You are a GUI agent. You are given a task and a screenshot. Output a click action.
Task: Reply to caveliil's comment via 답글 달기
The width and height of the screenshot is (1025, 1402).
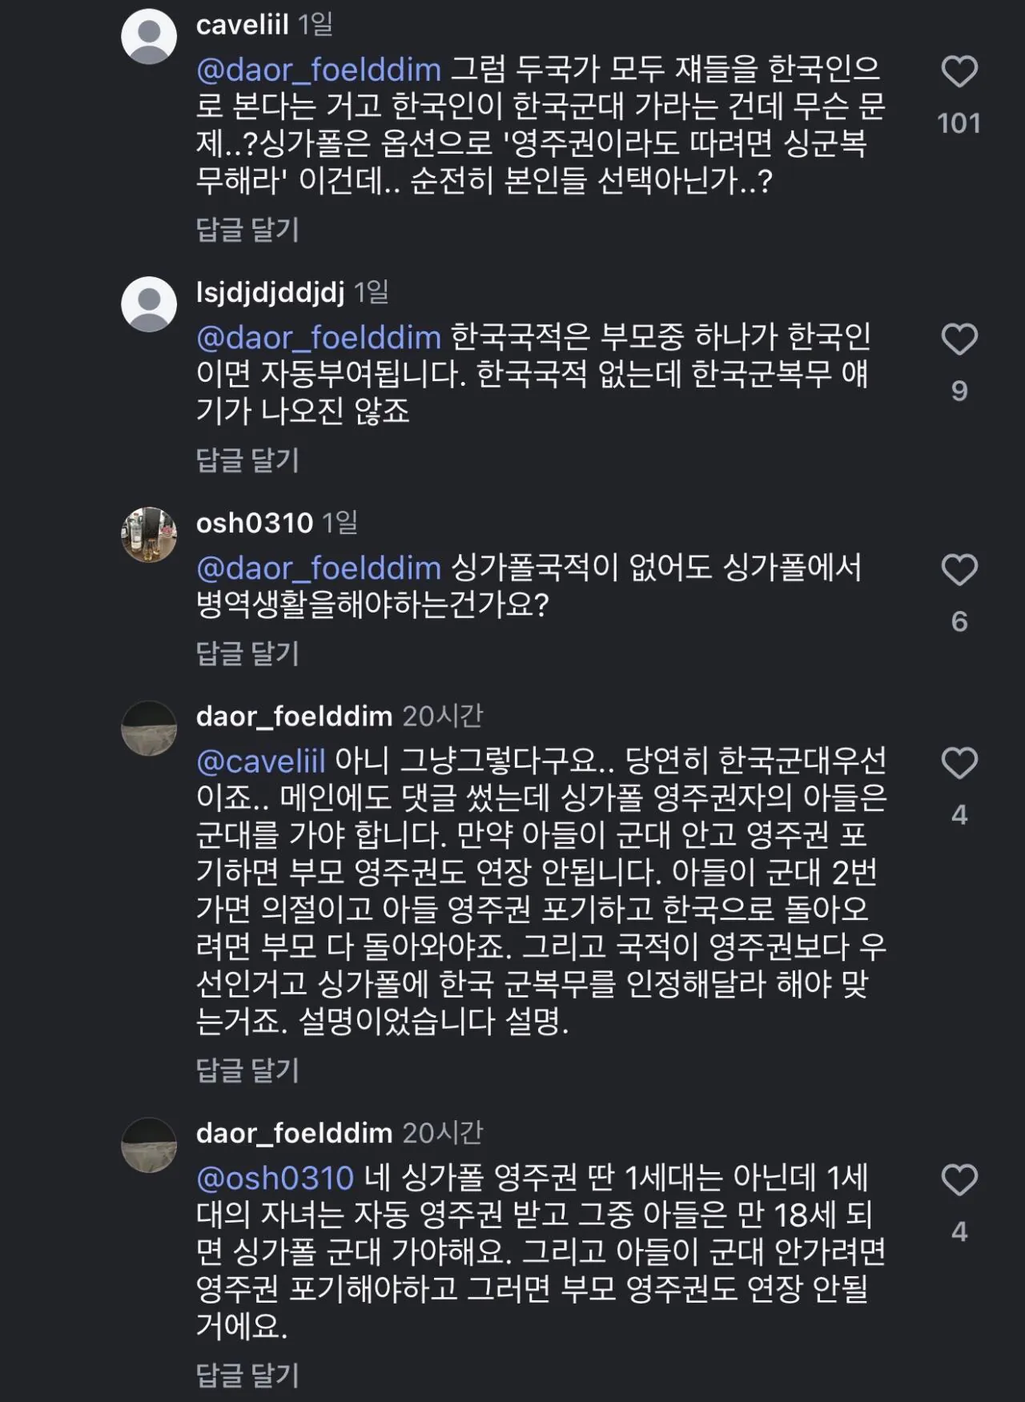[247, 230]
